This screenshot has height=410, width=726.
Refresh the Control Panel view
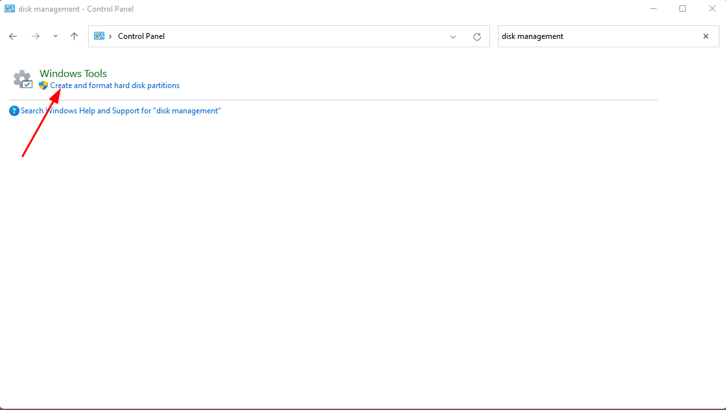pos(477,36)
